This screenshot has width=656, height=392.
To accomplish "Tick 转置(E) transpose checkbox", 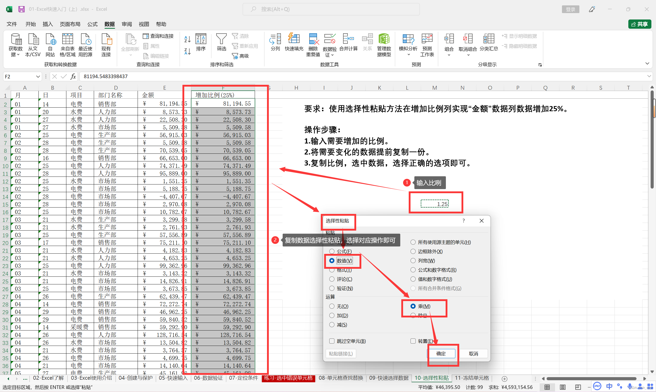I will click(413, 341).
